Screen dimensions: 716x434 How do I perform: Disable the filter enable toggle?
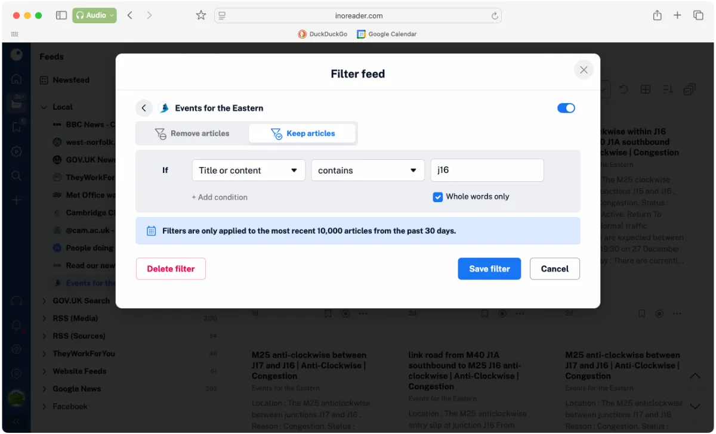point(566,108)
